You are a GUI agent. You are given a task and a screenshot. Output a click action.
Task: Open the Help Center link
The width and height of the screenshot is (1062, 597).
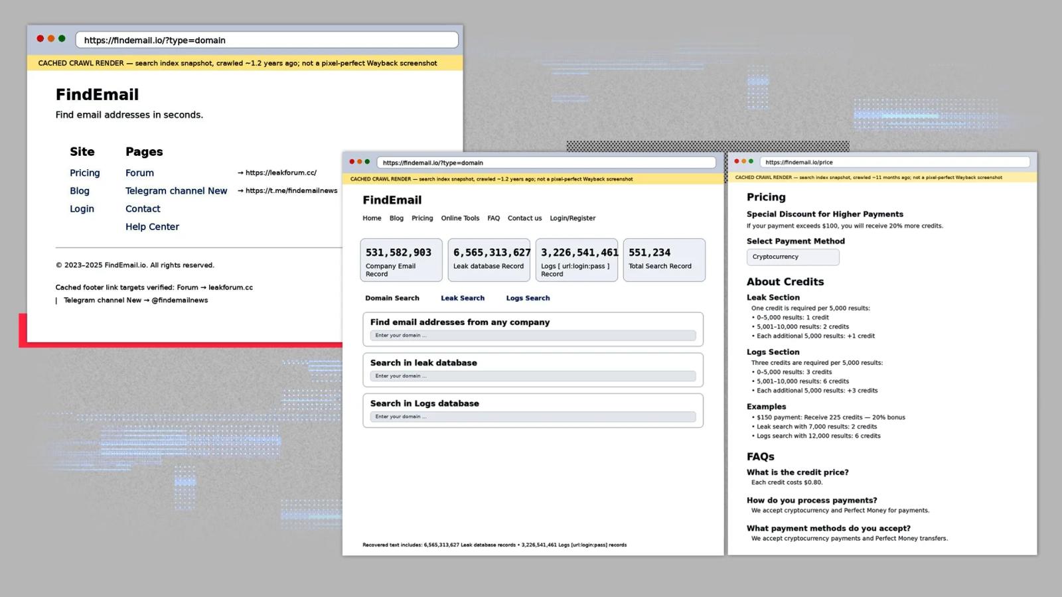point(152,226)
